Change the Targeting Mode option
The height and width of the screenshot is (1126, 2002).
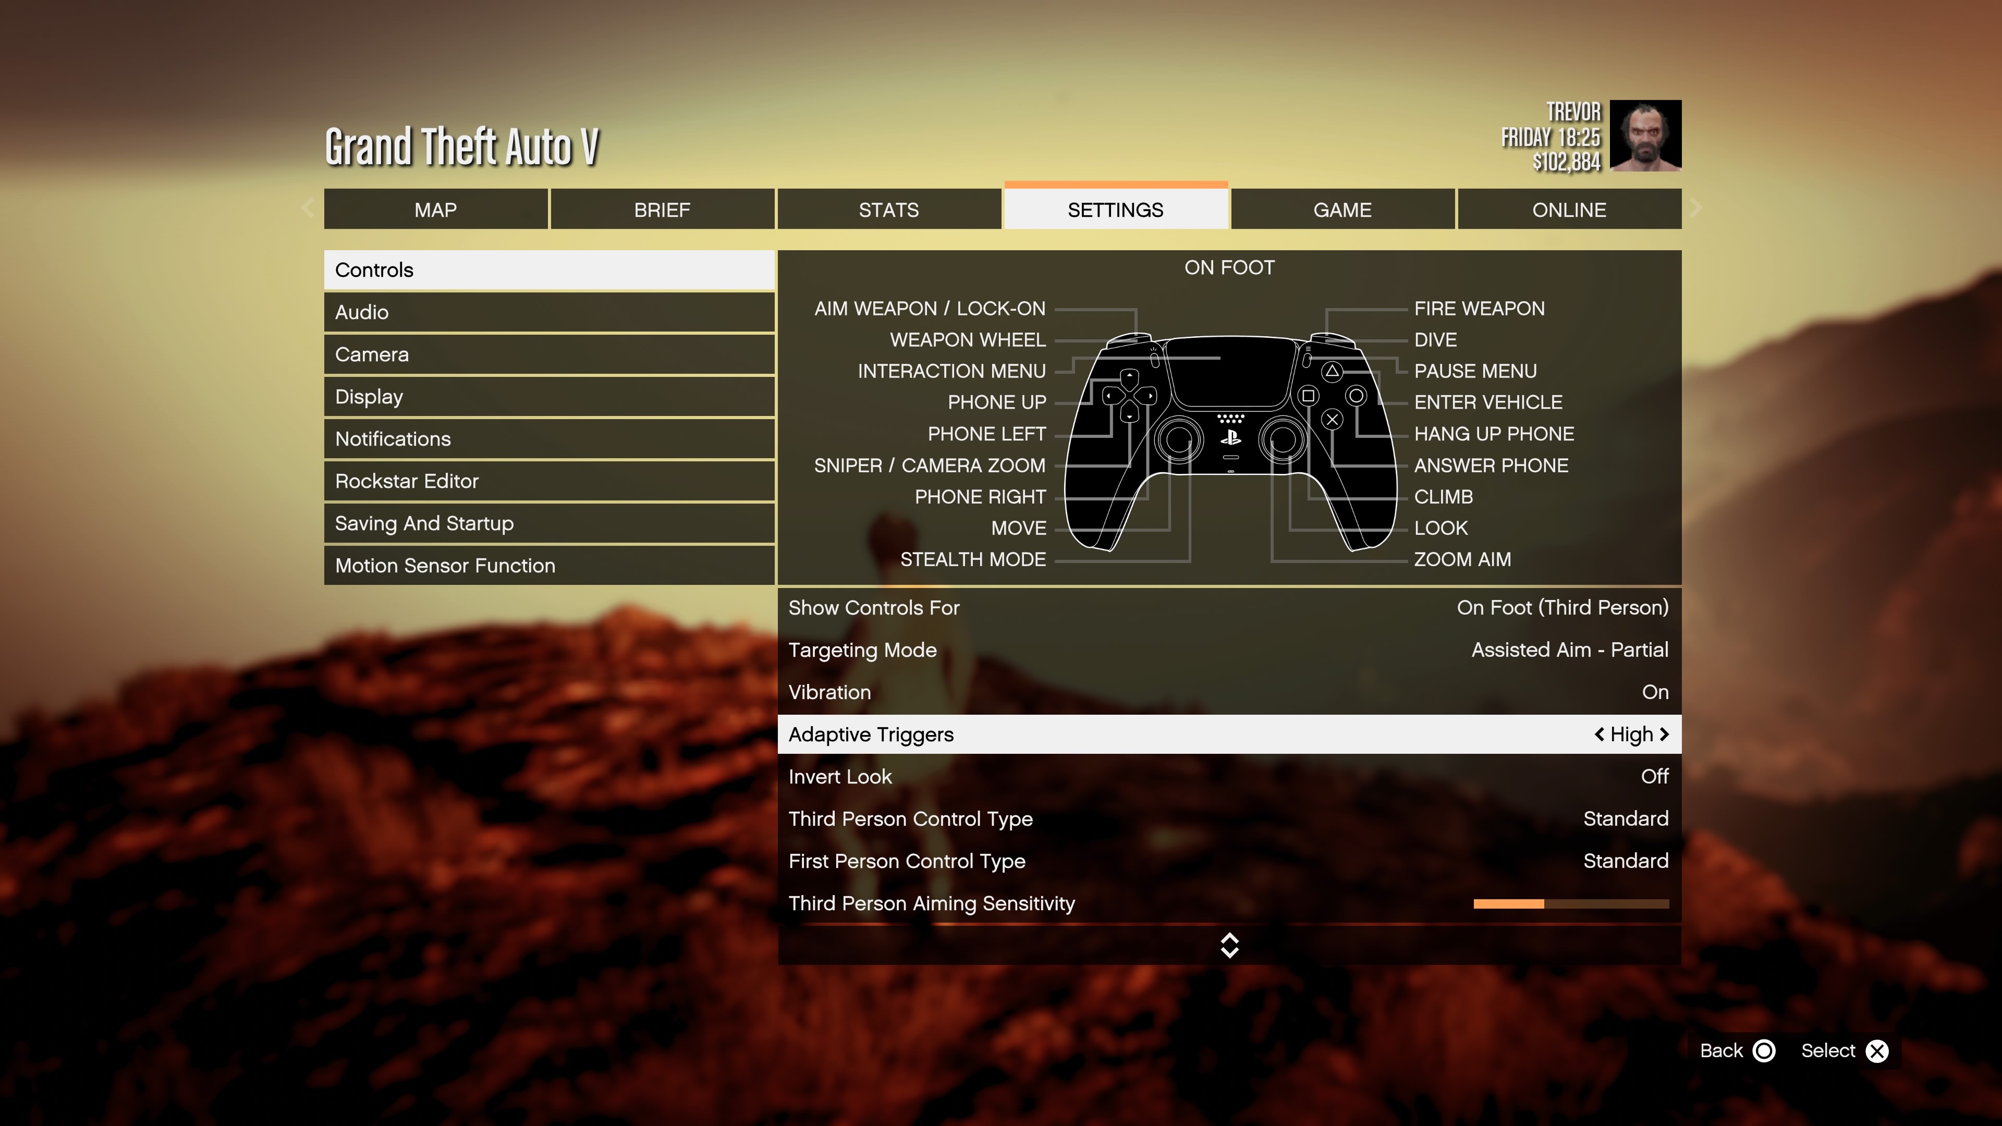(x=1229, y=650)
